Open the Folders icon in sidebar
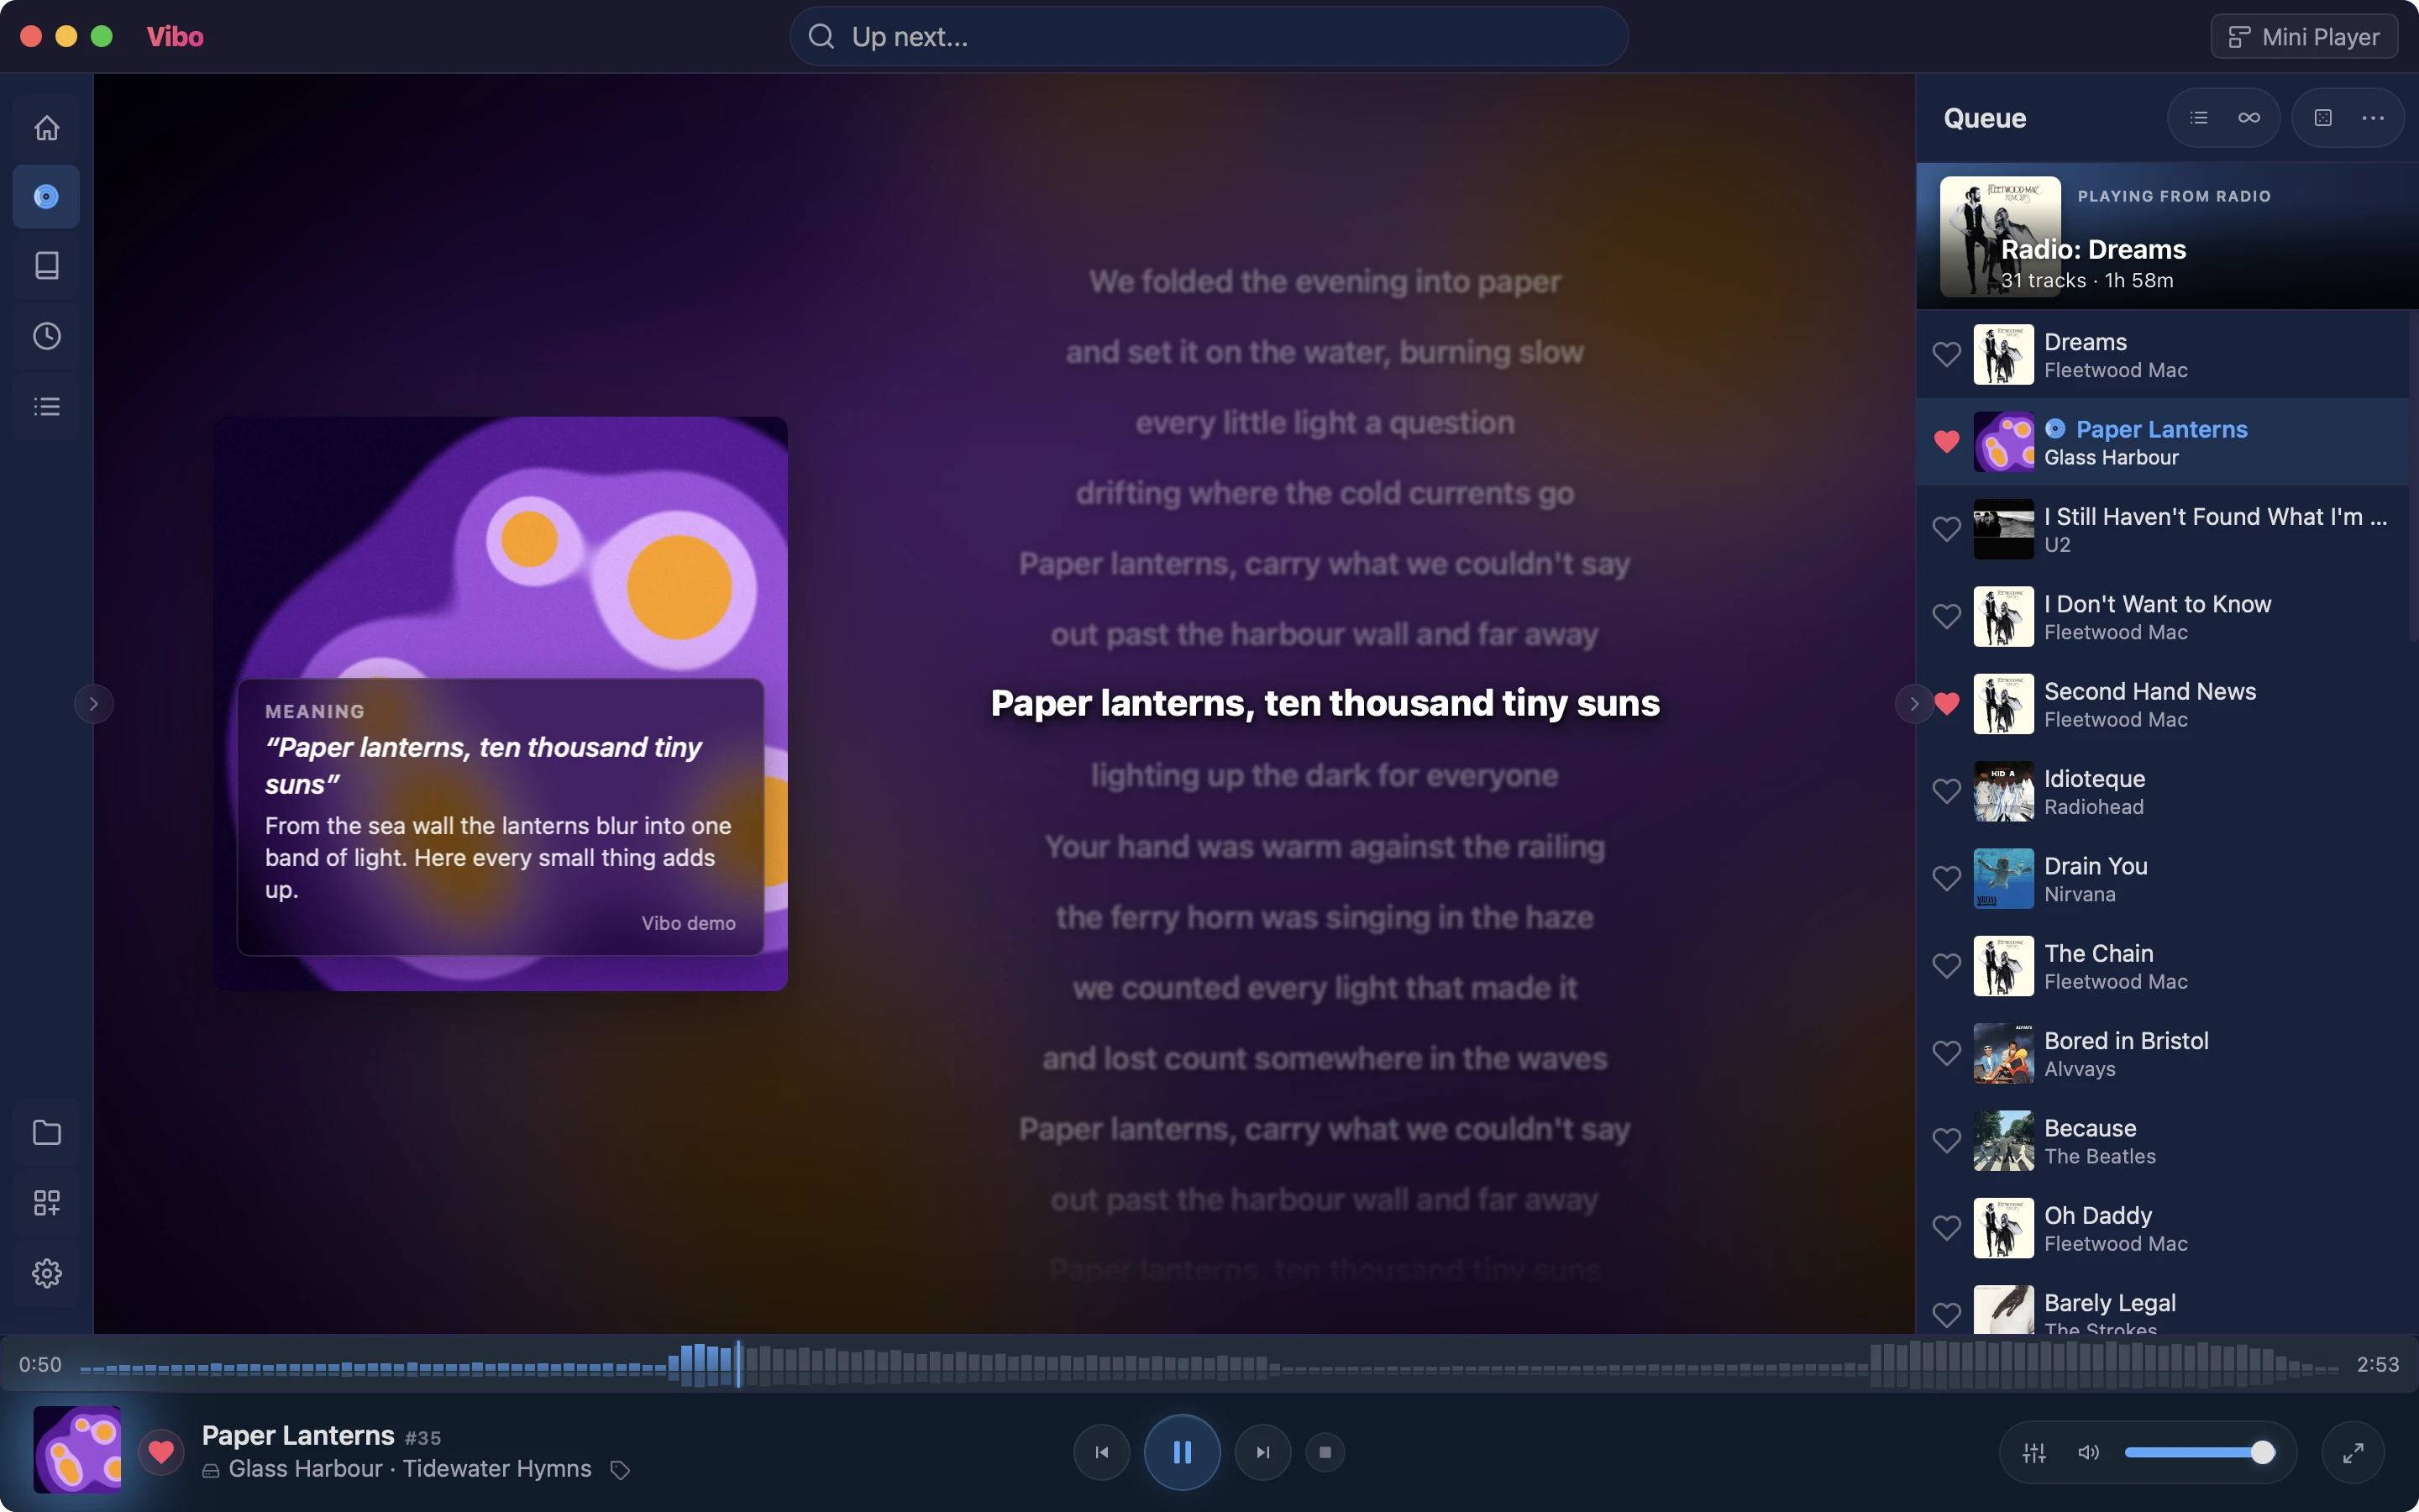2419x1512 pixels. click(x=46, y=1132)
